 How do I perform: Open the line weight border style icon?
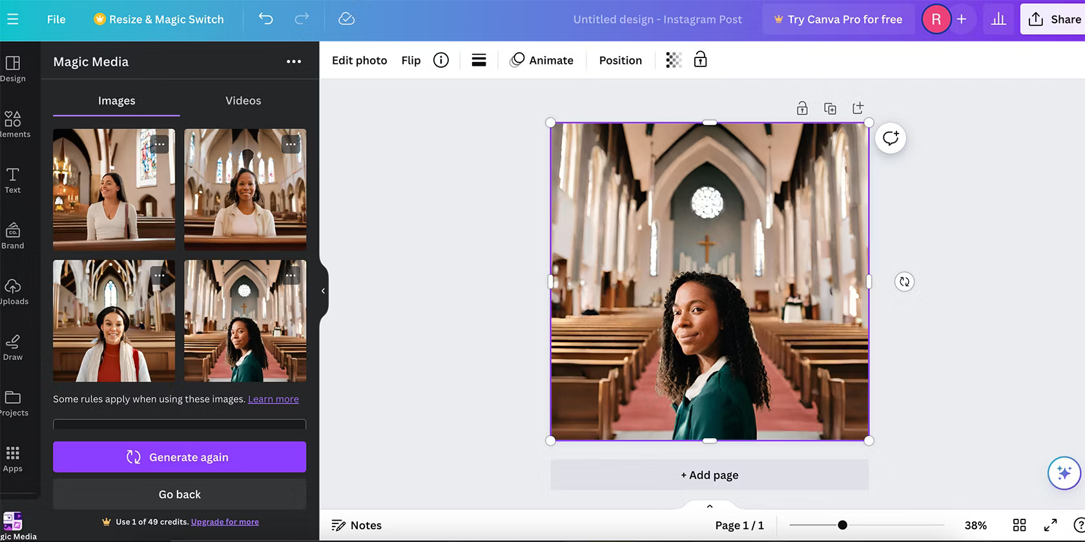tap(479, 60)
